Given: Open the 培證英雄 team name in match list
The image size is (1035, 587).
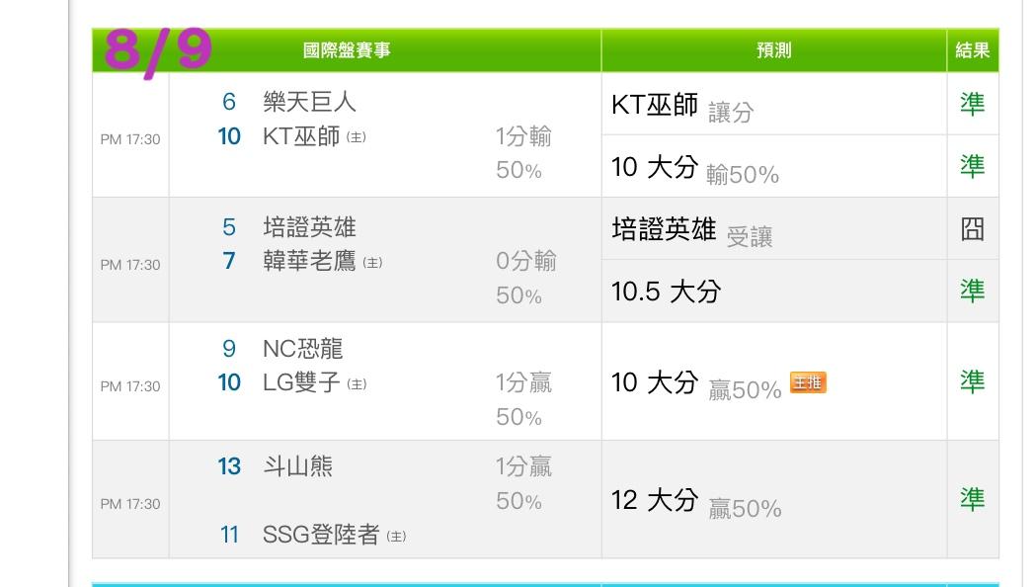Looking at the screenshot, I should (x=309, y=227).
